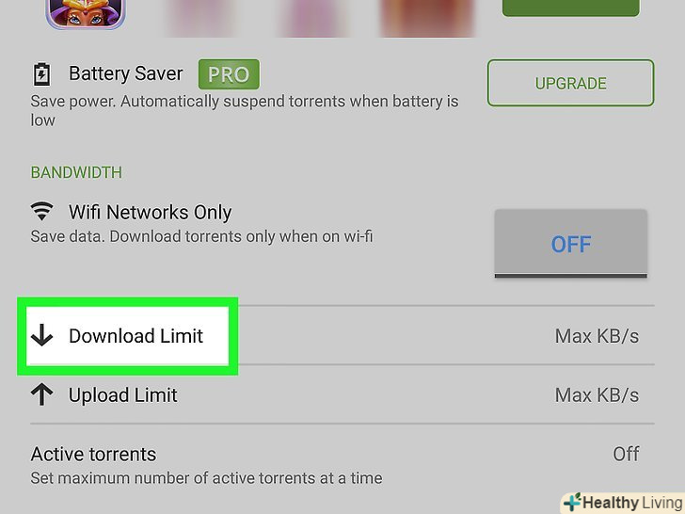Open Upload Limit Max KB/s value
Screen dimensions: 685x514
[597, 395]
